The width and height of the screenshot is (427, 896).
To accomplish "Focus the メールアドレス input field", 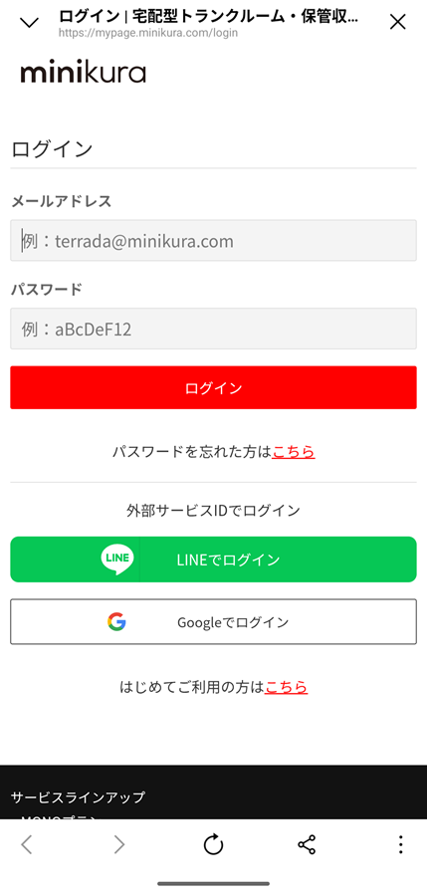I will click(213, 241).
